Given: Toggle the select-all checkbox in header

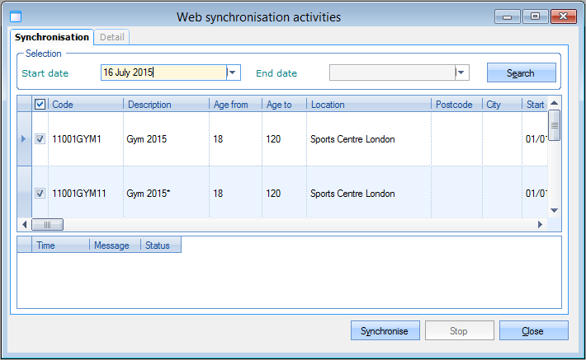Looking at the screenshot, I should pos(40,105).
